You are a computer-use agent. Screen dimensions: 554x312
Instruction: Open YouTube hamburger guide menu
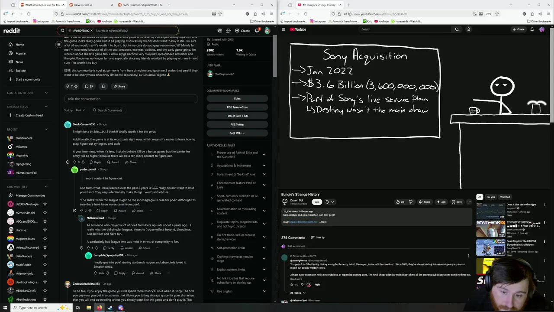coord(283,29)
